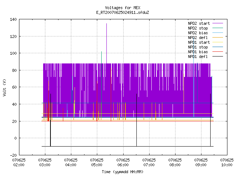Click the x-axis tick label 05:00
The image size is (234, 175).
pyautogui.click(x=97, y=165)
